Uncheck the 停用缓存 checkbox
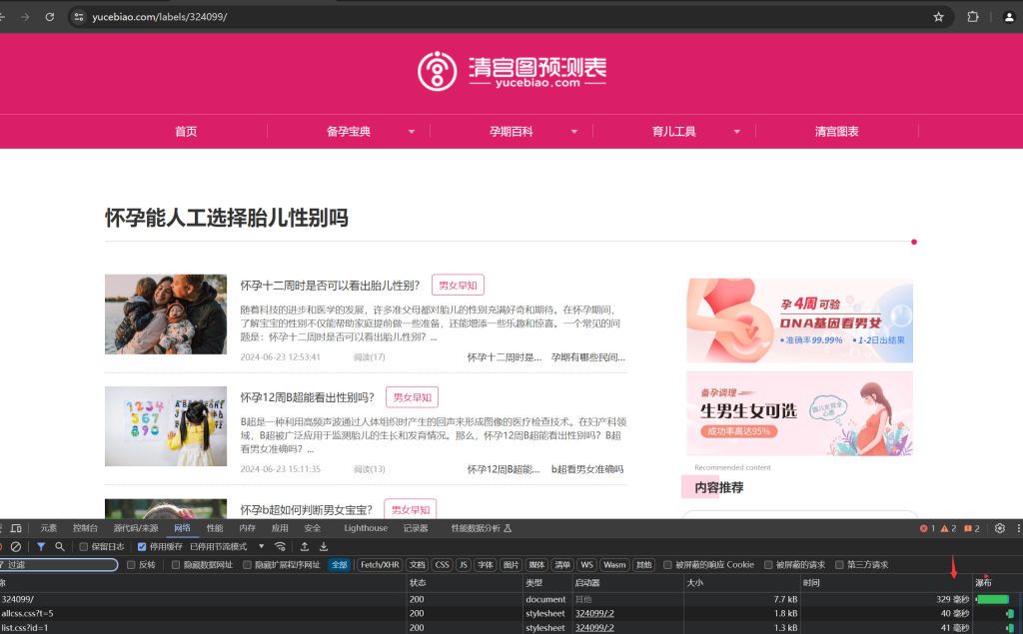This screenshot has width=1023, height=634. click(142, 546)
